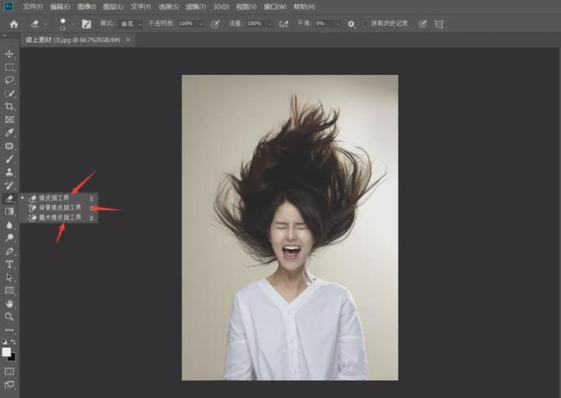The image size is (561, 398).
Task: Select the Quick Selection tool
Action: click(x=9, y=93)
